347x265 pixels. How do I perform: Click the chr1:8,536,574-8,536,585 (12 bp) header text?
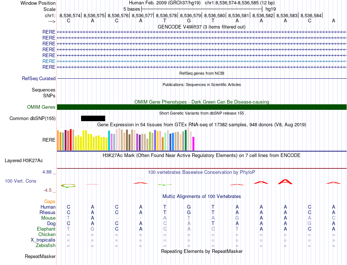pos(240,3)
